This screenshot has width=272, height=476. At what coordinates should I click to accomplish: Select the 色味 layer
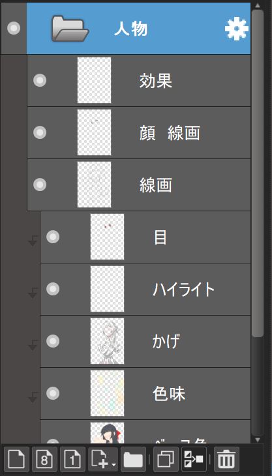[145, 394]
